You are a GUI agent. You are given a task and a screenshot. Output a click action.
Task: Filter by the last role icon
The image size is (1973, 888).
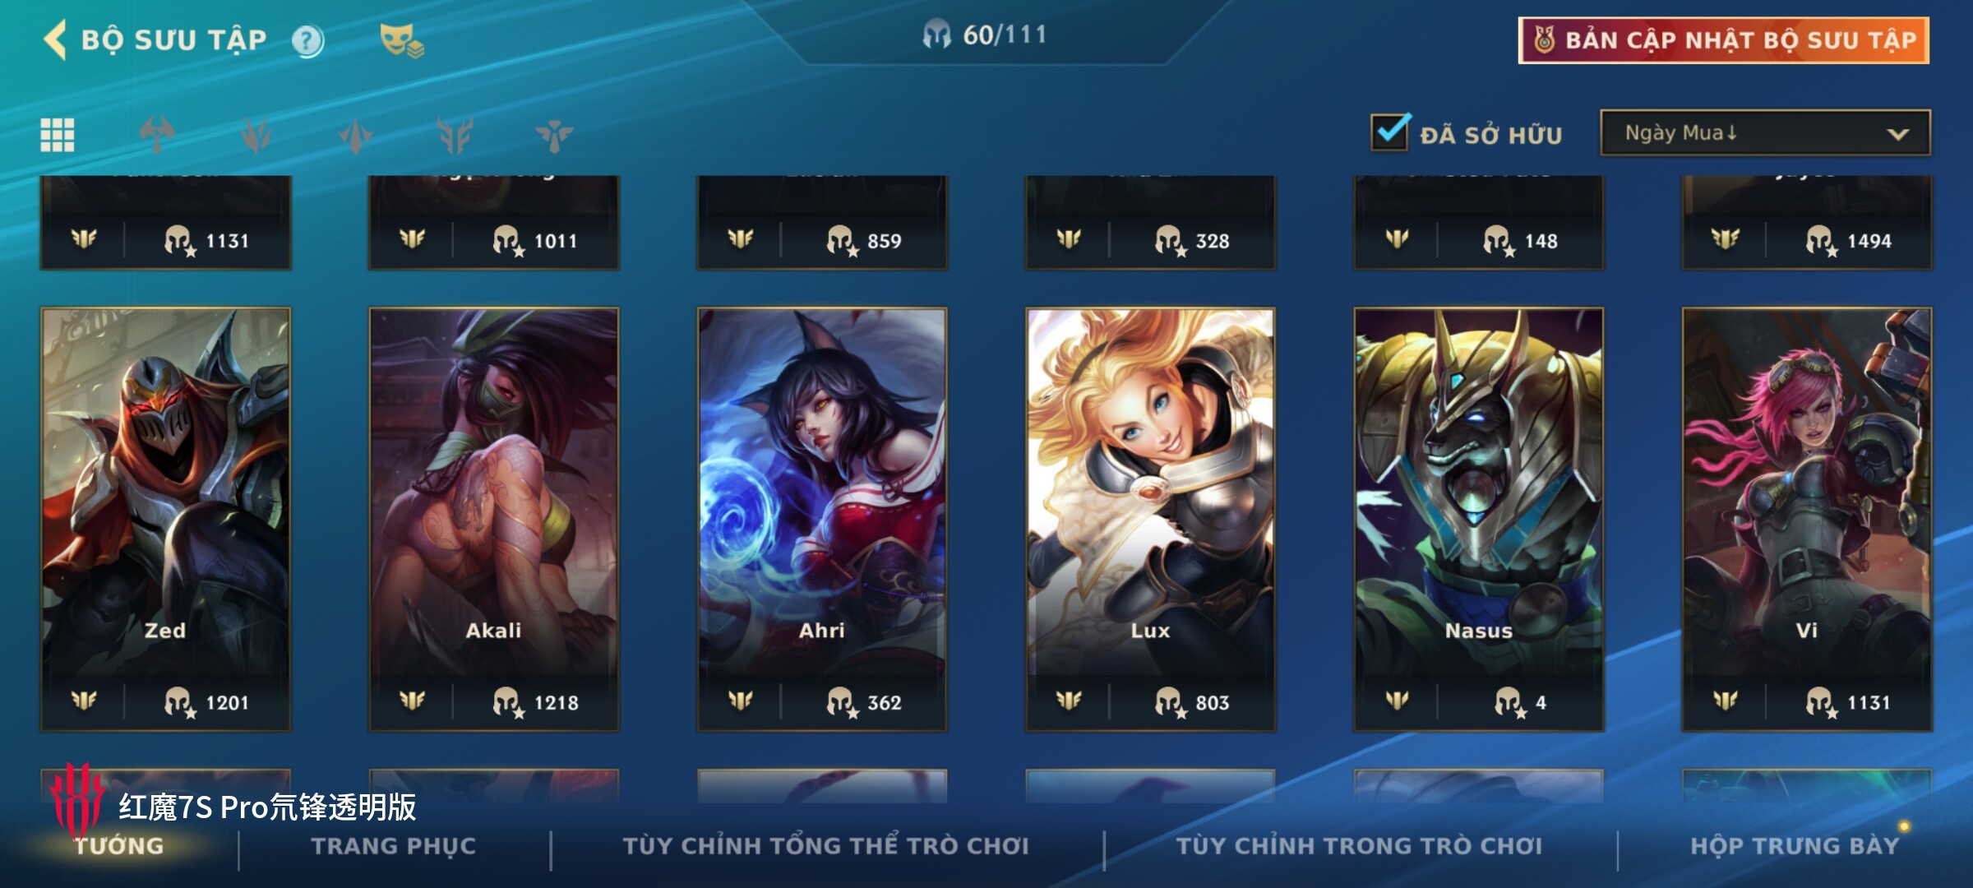(x=555, y=135)
